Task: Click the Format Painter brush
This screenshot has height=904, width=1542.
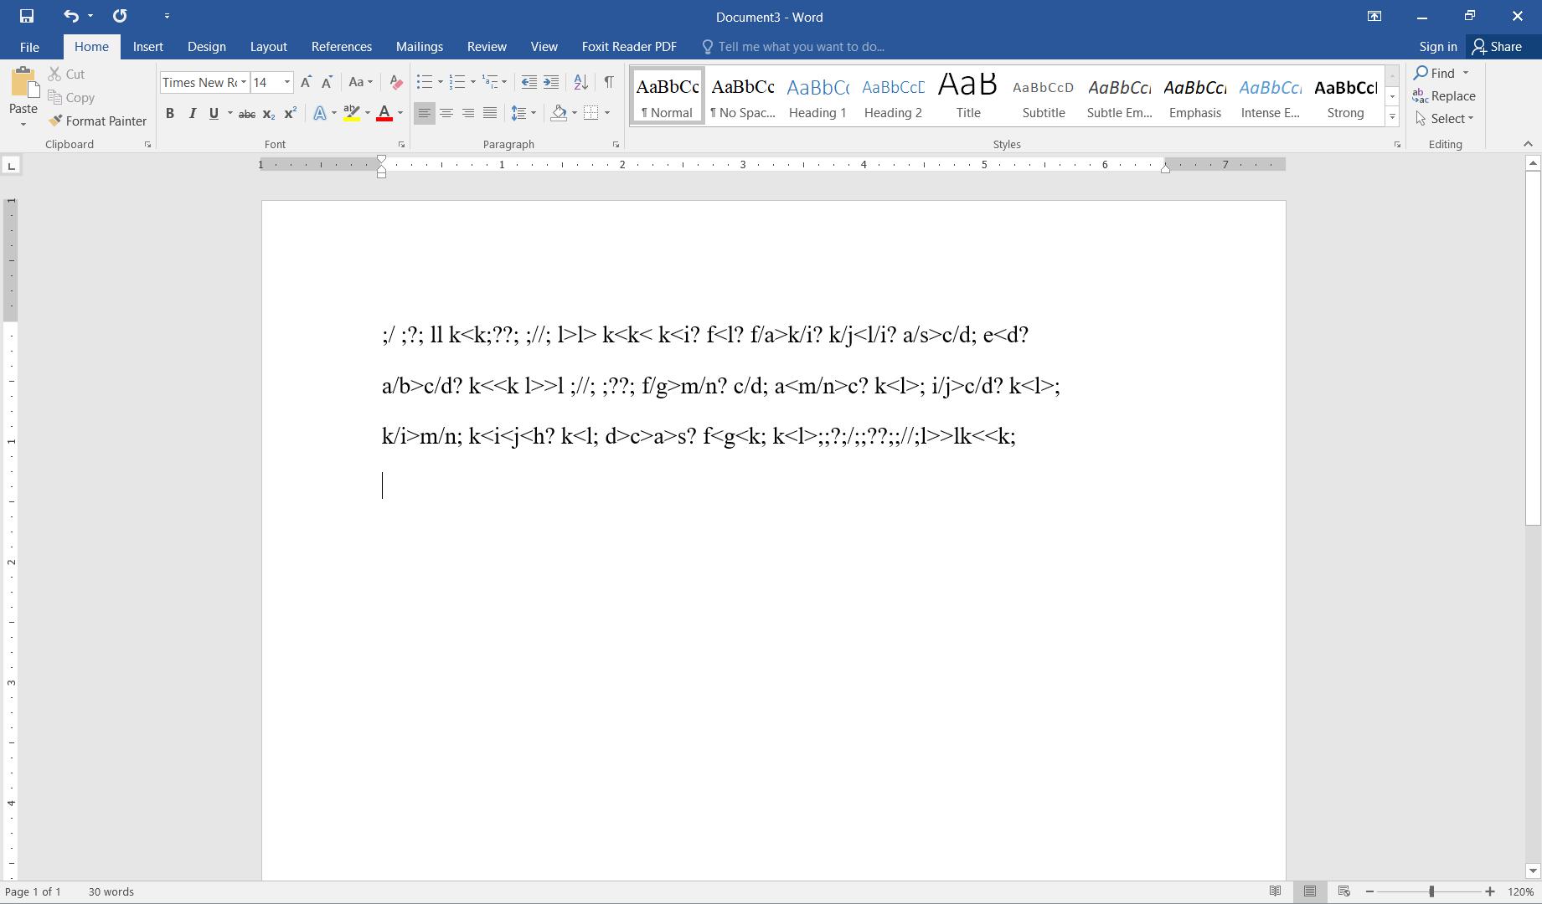Action: click(97, 121)
